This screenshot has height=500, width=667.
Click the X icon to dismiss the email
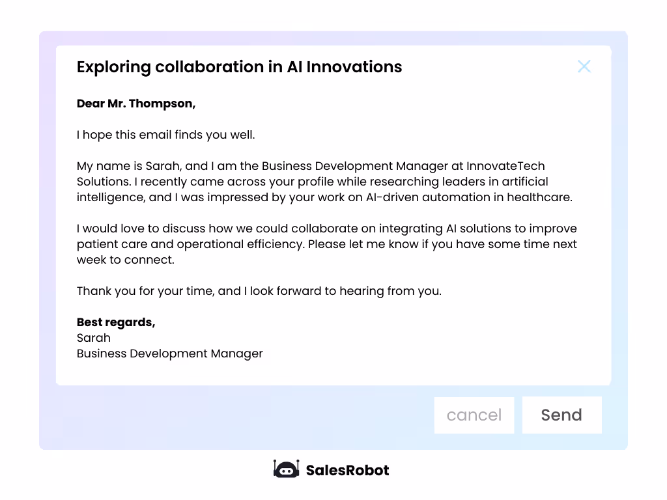coord(584,66)
